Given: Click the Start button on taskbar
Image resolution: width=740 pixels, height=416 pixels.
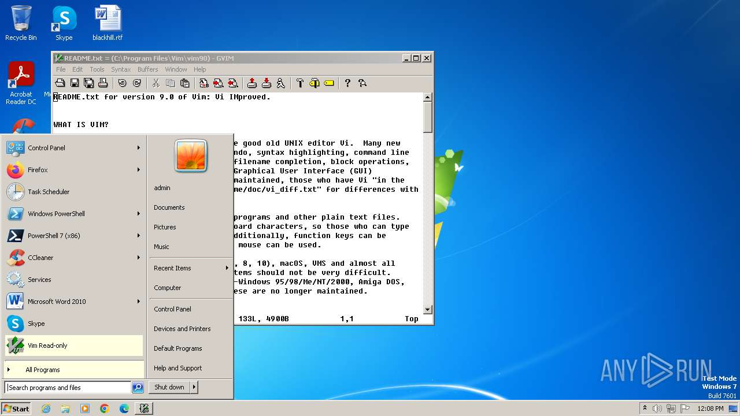Looking at the screenshot, I should pos(16,408).
